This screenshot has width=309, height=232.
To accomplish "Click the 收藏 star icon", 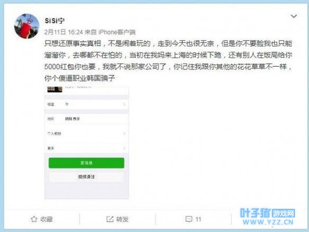I will click(x=34, y=219).
